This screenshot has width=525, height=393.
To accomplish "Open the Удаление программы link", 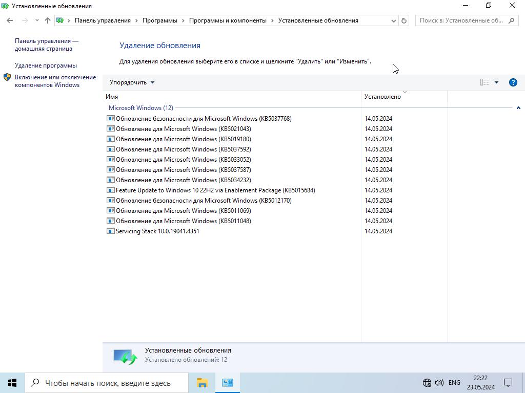I will tap(46, 65).
